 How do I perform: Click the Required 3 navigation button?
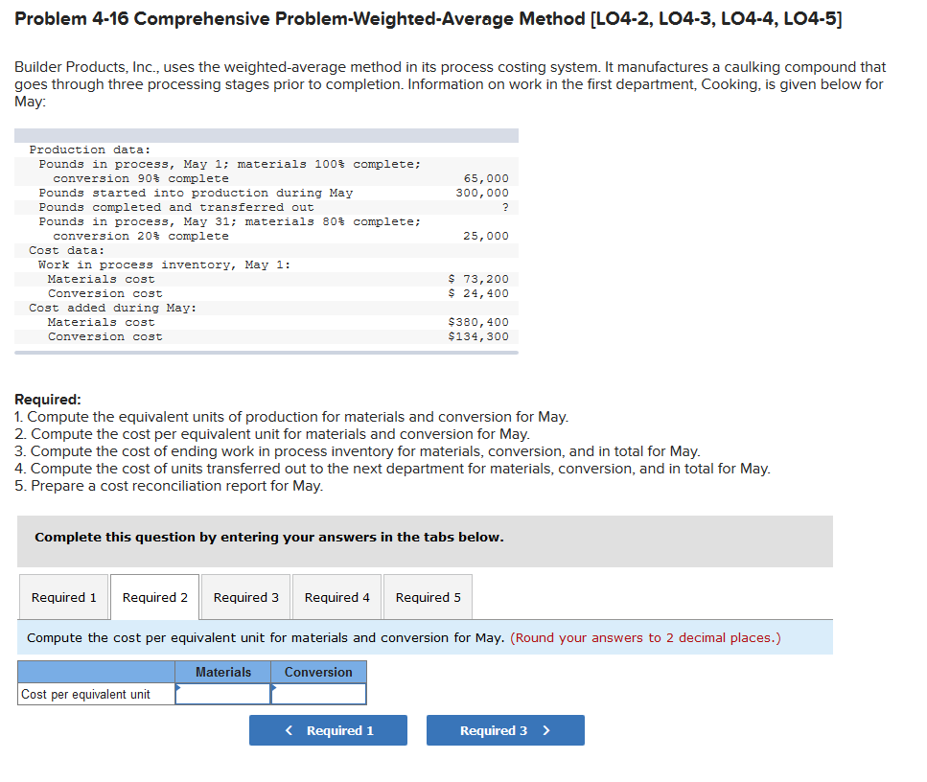tap(505, 730)
